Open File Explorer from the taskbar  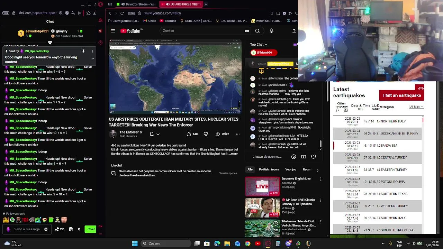(x=227, y=243)
